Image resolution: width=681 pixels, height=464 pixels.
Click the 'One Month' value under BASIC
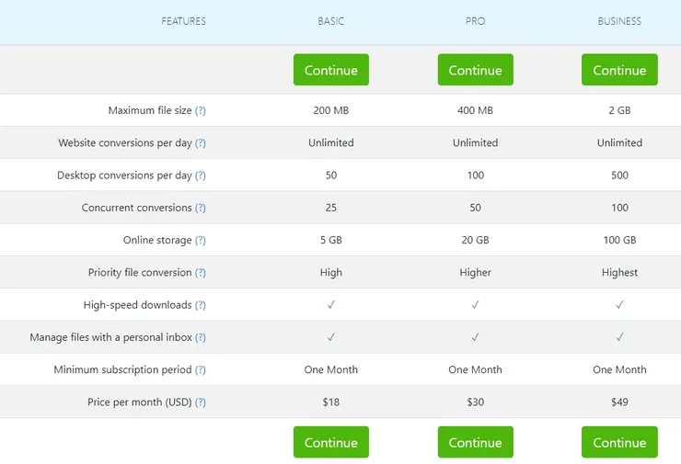[331, 370]
